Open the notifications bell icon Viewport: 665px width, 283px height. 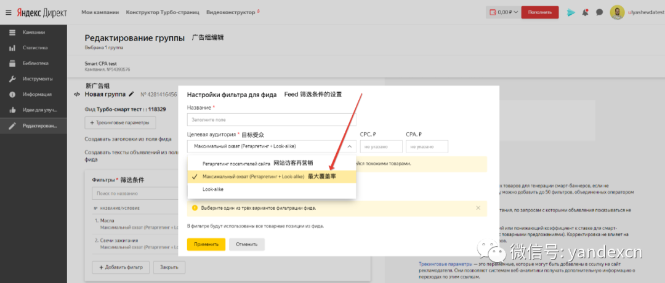[586, 12]
